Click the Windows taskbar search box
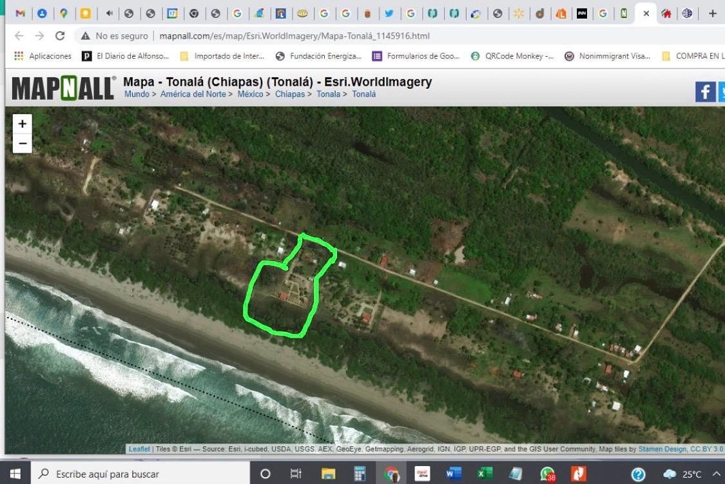Screen dimensions: 725x484 139,474
